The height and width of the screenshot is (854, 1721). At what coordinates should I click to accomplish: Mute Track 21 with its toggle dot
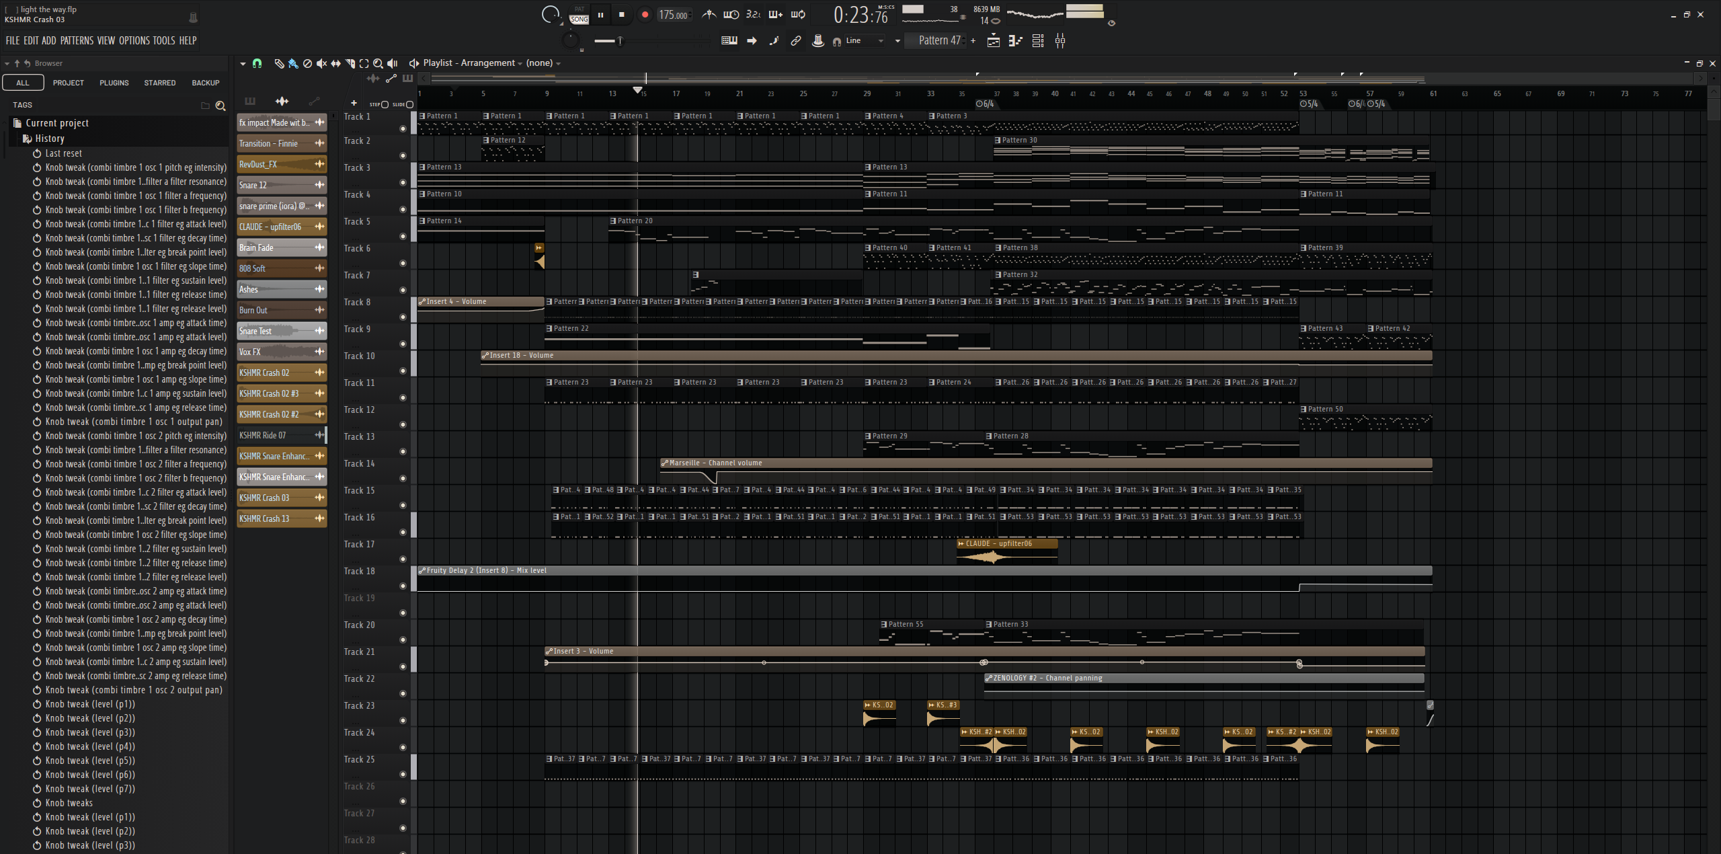point(403,666)
